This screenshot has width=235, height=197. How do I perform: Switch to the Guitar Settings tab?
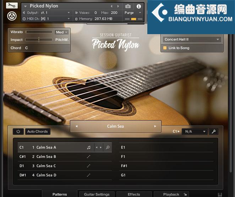click(97, 194)
